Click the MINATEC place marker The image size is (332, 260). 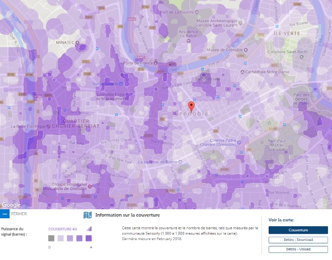[x=77, y=43]
